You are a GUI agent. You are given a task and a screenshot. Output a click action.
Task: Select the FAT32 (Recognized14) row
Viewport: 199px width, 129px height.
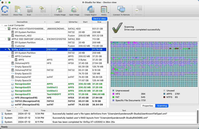click(53, 101)
